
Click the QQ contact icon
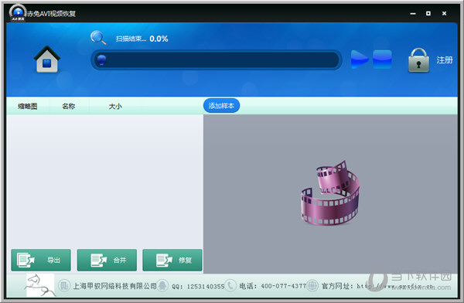pyautogui.click(x=162, y=285)
